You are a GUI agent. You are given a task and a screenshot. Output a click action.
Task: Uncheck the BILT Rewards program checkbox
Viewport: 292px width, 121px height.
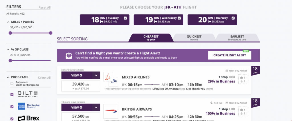[12, 95]
